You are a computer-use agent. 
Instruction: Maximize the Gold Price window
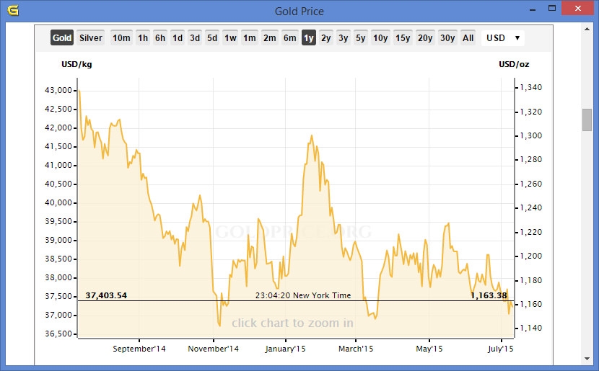tap(551, 9)
